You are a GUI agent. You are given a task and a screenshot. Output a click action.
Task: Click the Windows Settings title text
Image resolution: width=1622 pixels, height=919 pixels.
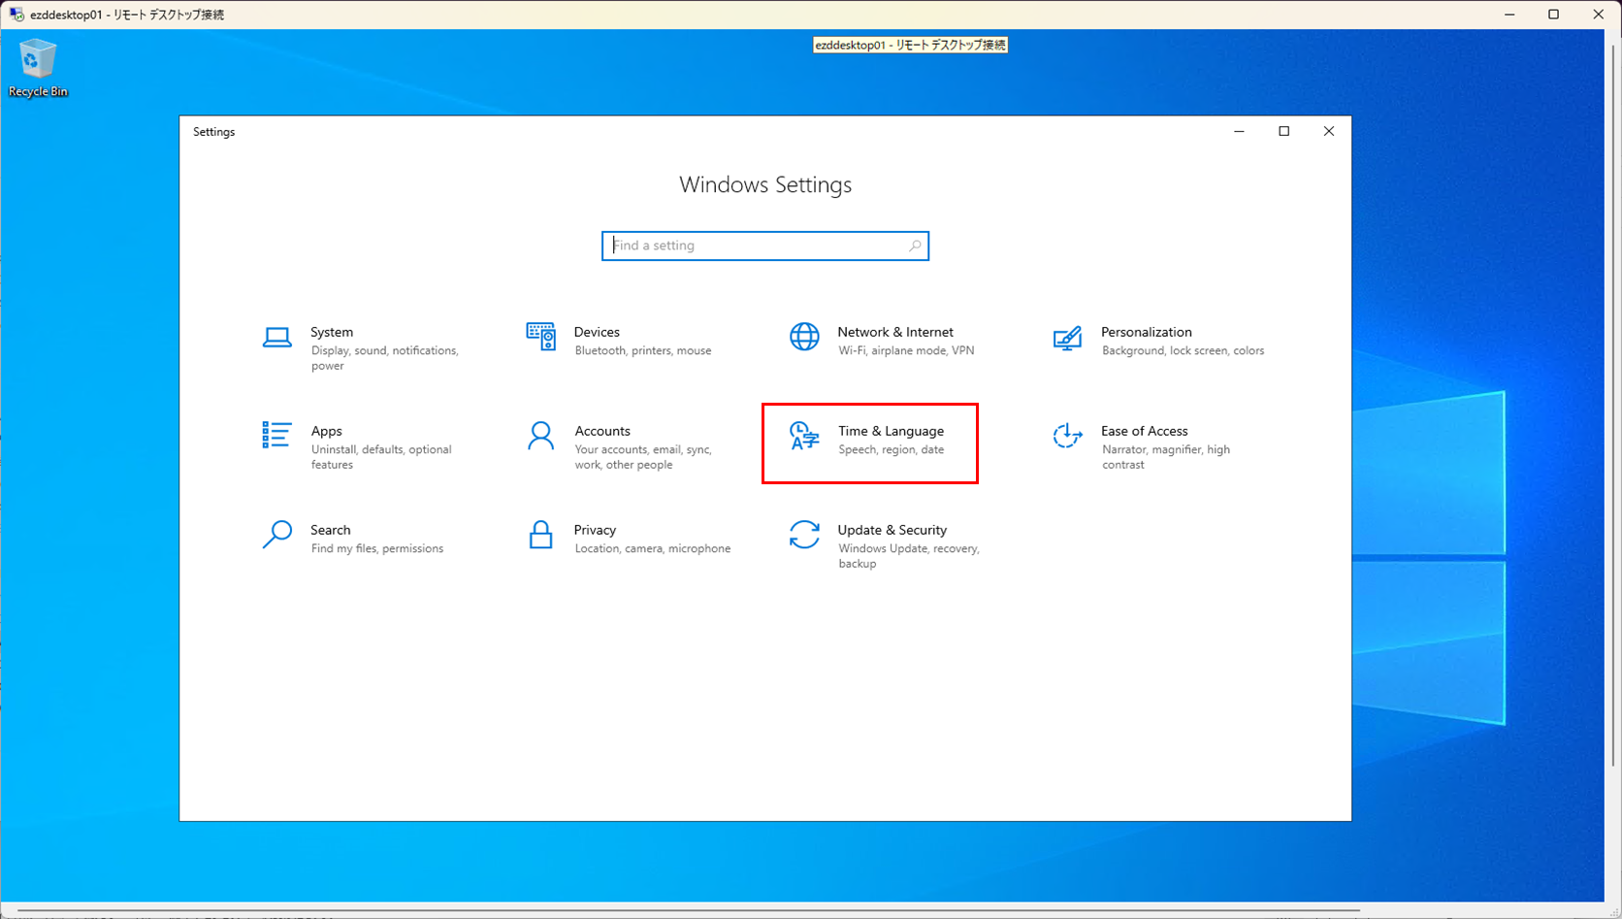pyautogui.click(x=764, y=184)
